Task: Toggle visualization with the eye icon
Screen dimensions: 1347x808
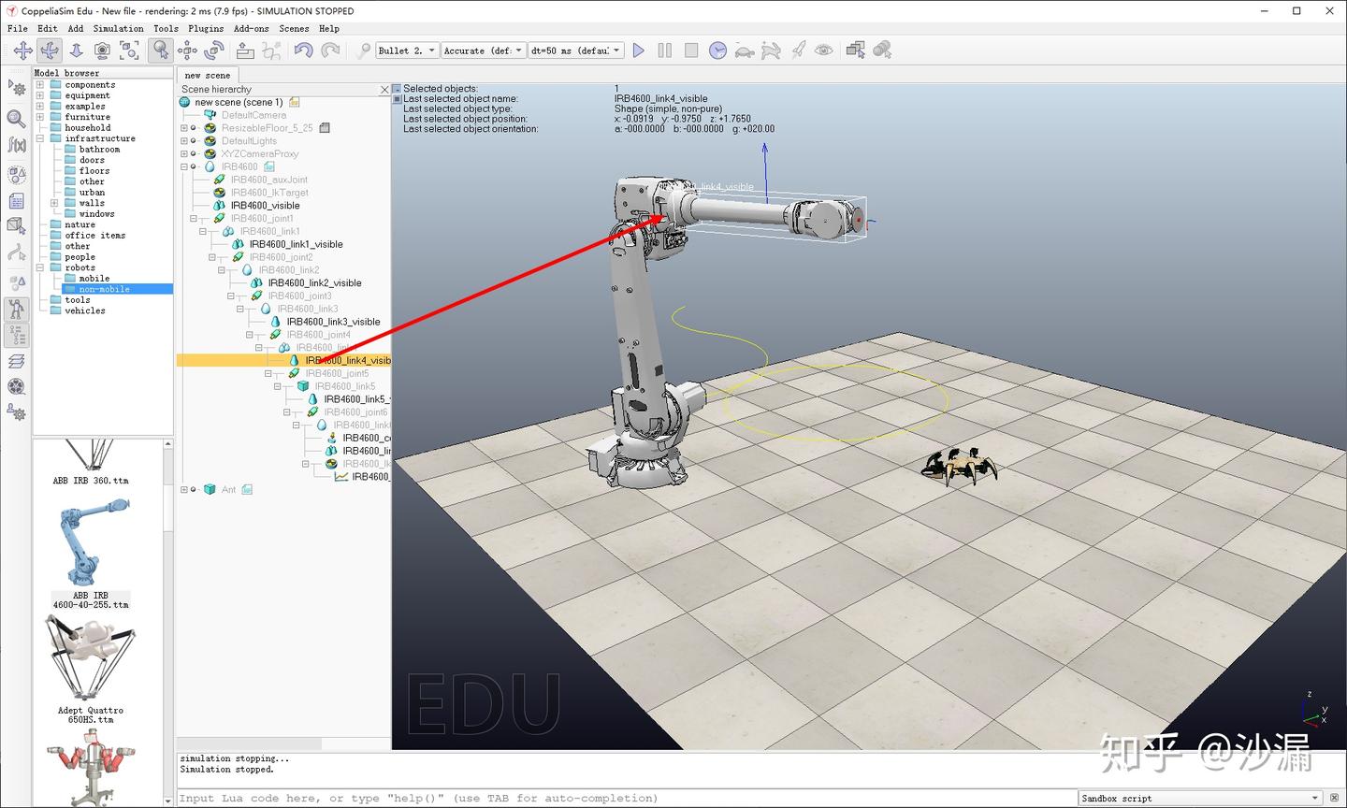Action: (823, 50)
